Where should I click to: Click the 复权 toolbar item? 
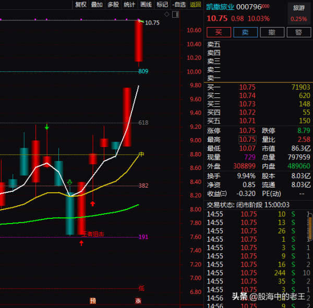[81, 4]
